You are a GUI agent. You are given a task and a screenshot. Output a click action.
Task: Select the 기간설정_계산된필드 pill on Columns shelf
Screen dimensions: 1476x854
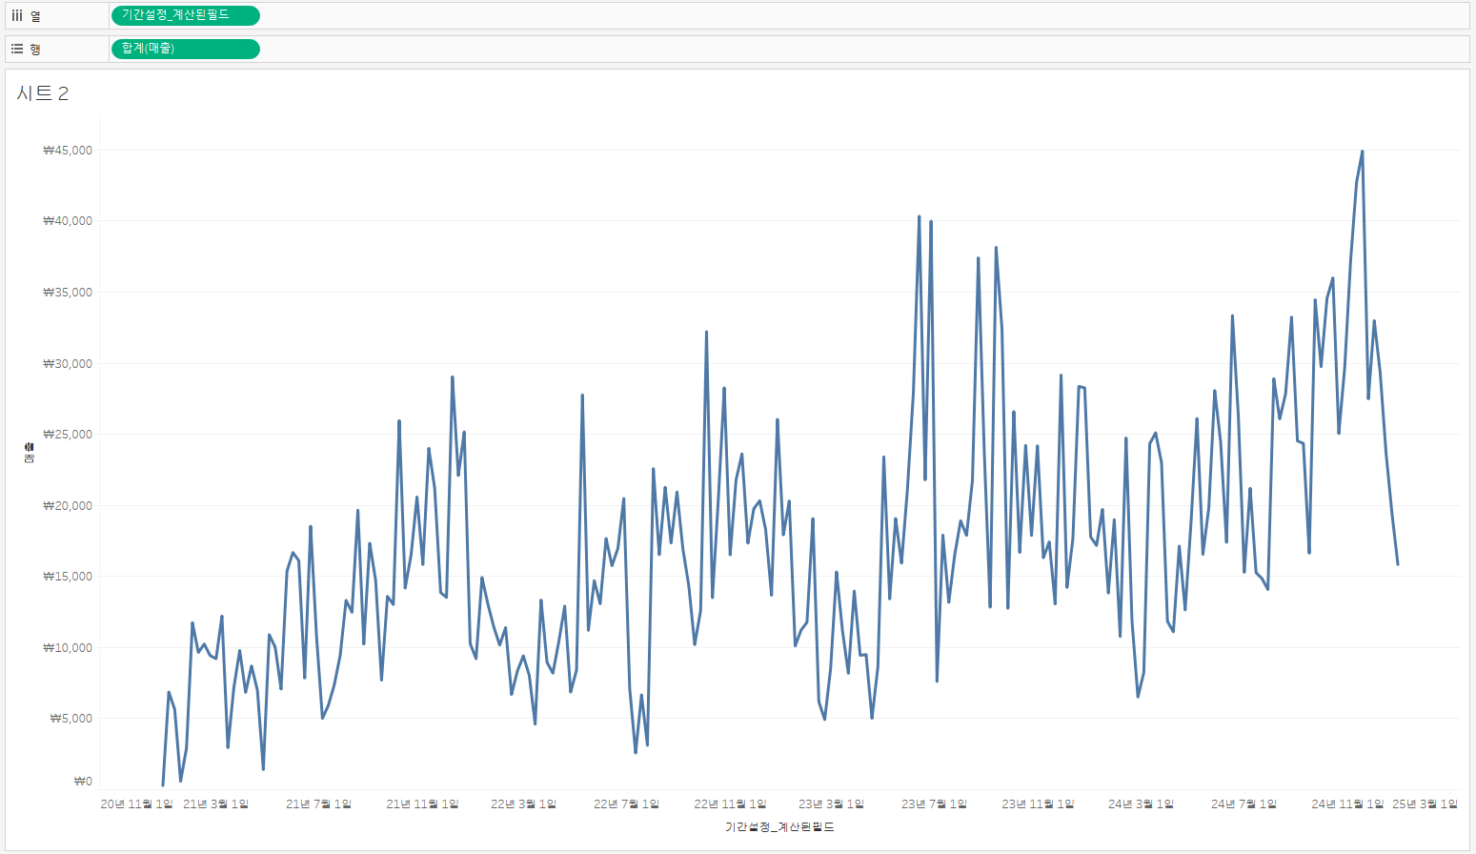click(186, 15)
